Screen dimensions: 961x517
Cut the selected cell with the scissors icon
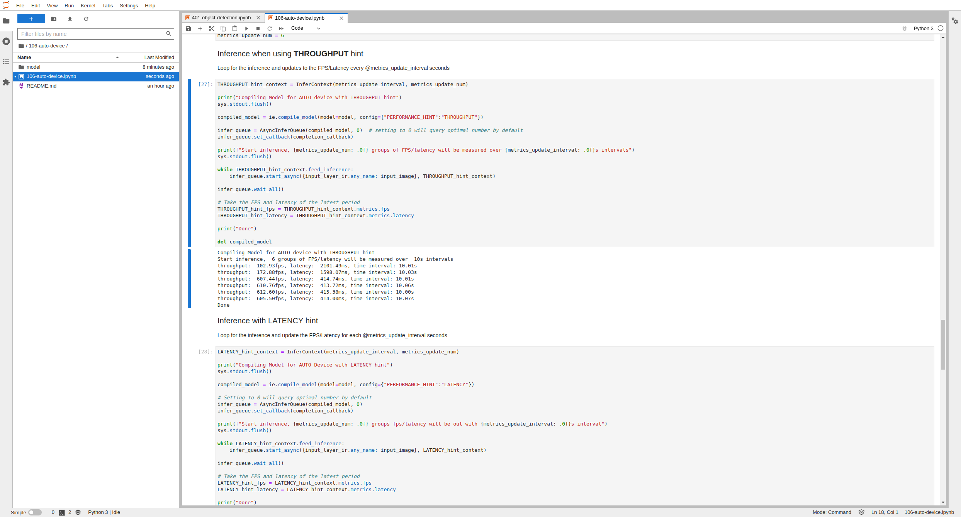coord(212,29)
